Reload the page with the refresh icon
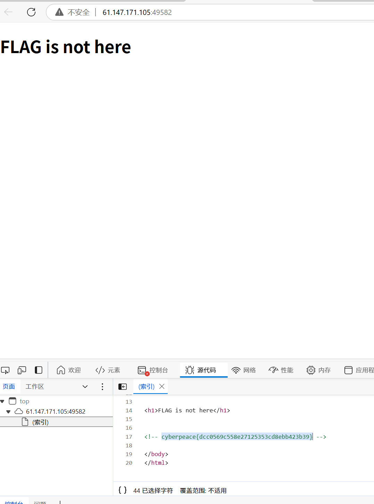 coord(31,12)
